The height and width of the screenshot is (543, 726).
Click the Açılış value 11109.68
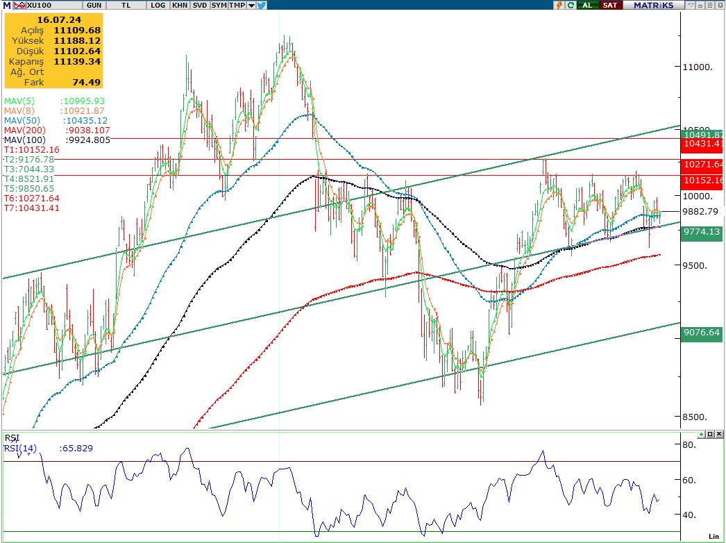(x=77, y=30)
